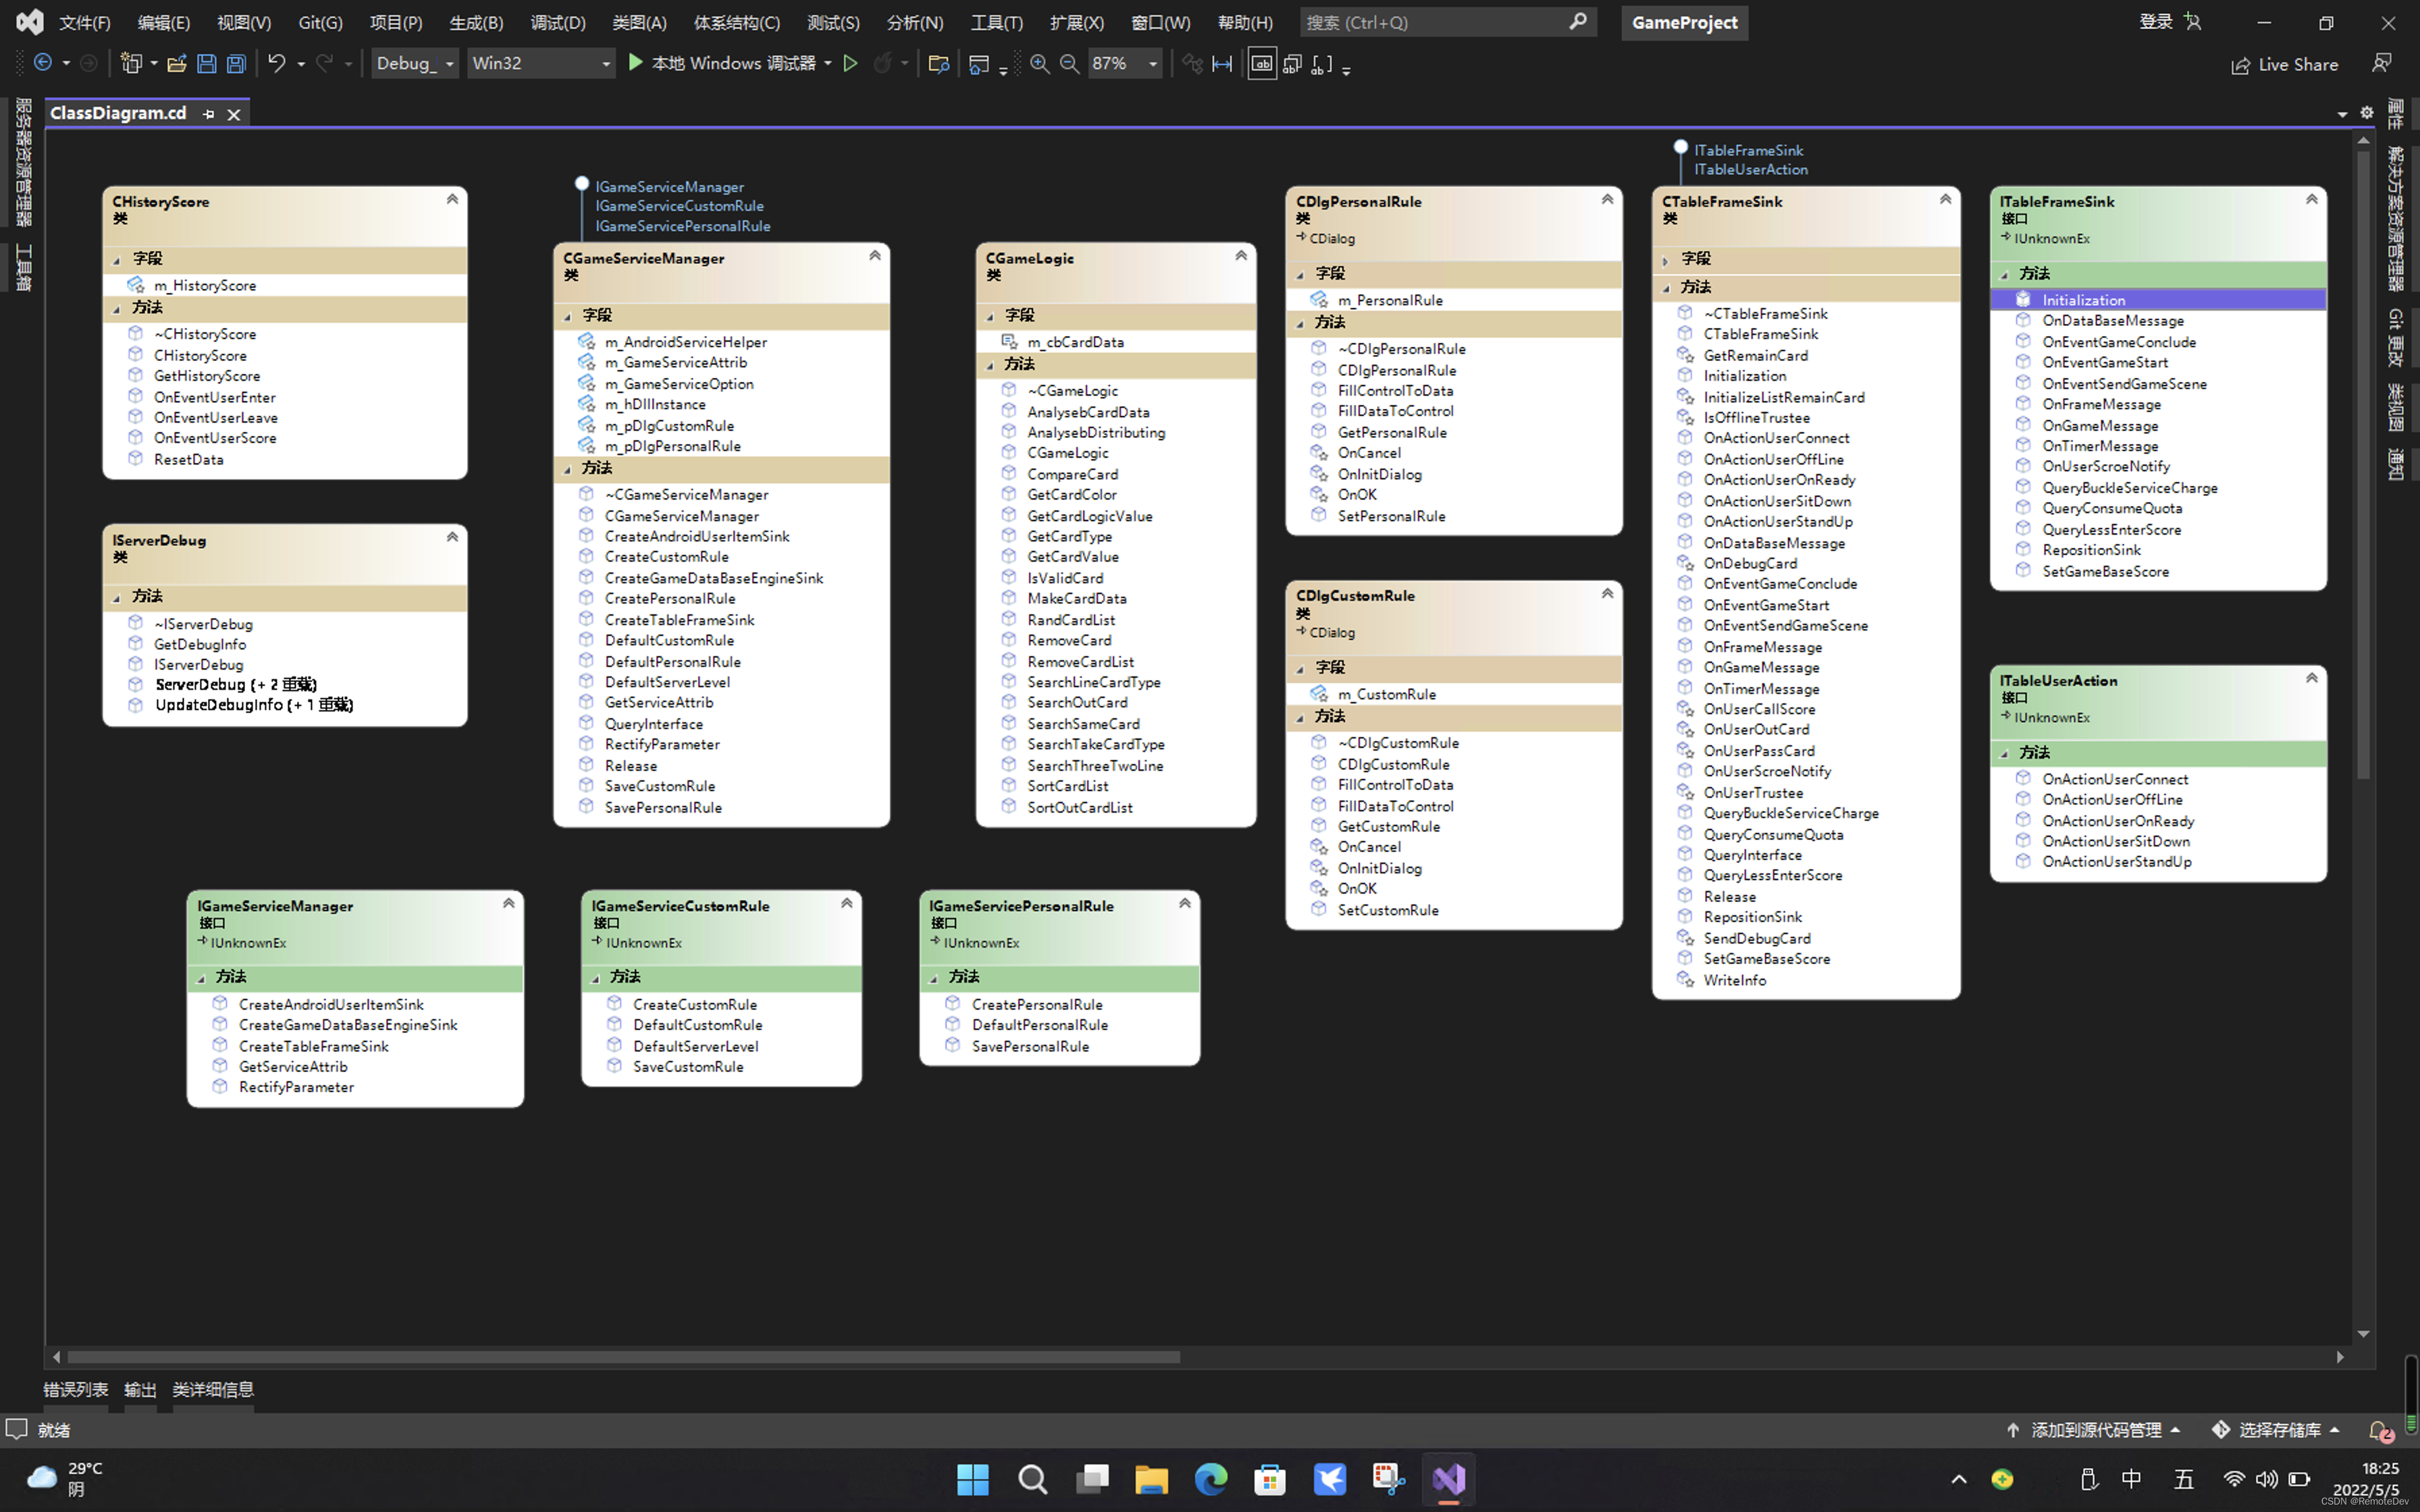This screenshot has width=2420, height=1512.
Task: Click the Adjust Shapes Width icon
Action: [1222, 64]
